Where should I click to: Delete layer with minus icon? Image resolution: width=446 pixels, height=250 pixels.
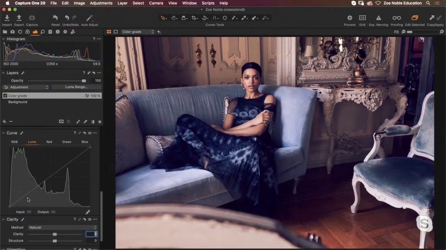11,122
